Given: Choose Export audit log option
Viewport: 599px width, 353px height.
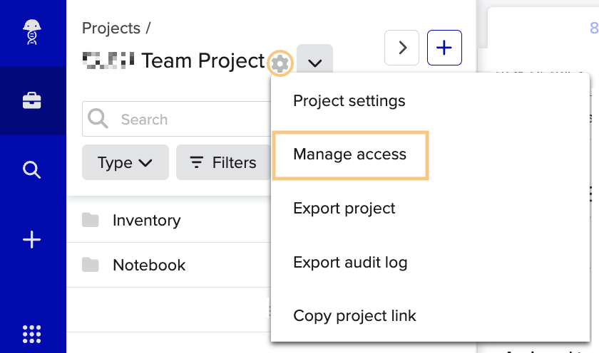Looking at the screenshot, I should tap(350, 262).
